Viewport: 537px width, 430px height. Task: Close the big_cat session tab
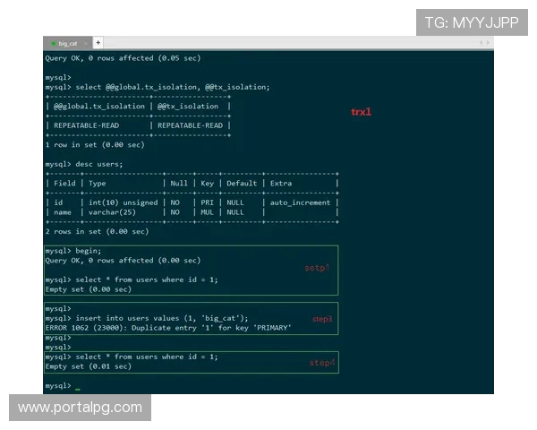click(x=87, y=43)
